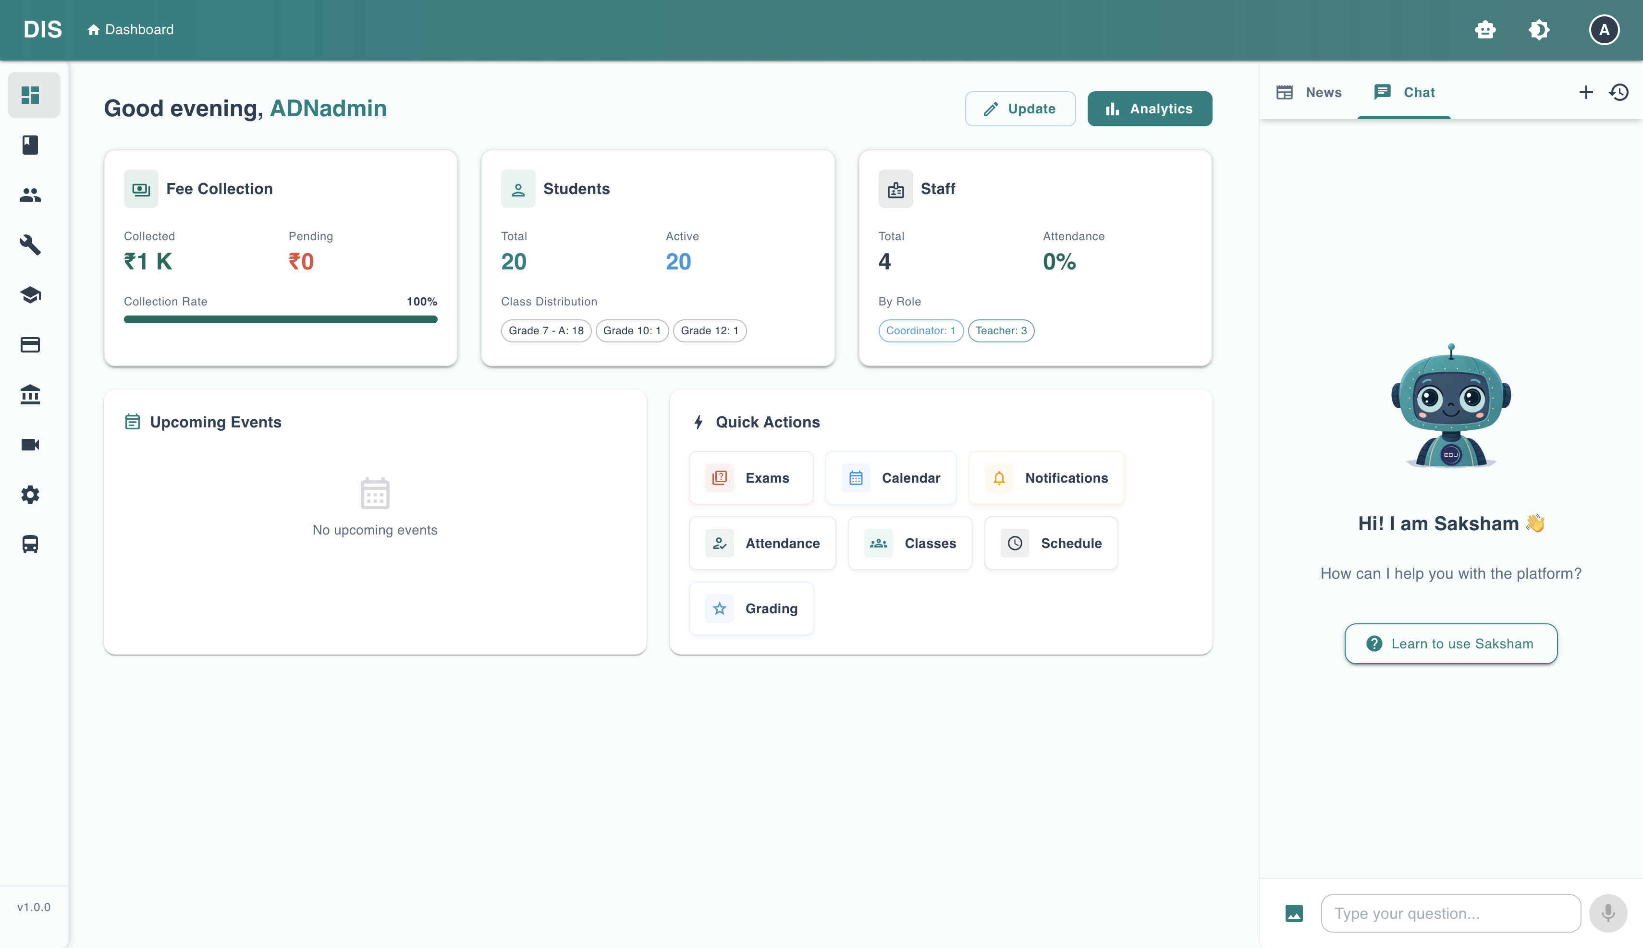Click the Collection Rate progress bar
This screenshot has width=1643, height=948.
coord(280,319)
